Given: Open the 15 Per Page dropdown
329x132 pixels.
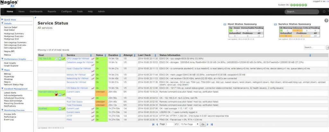Looking at the screenshot, I should click(189, 124).
